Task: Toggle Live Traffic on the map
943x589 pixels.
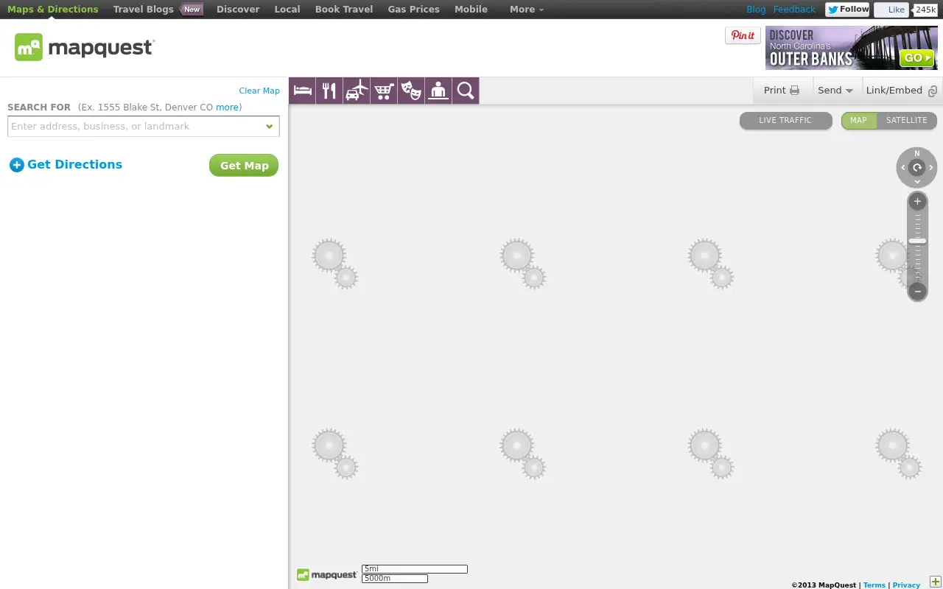Action: (x=785, y=121)
